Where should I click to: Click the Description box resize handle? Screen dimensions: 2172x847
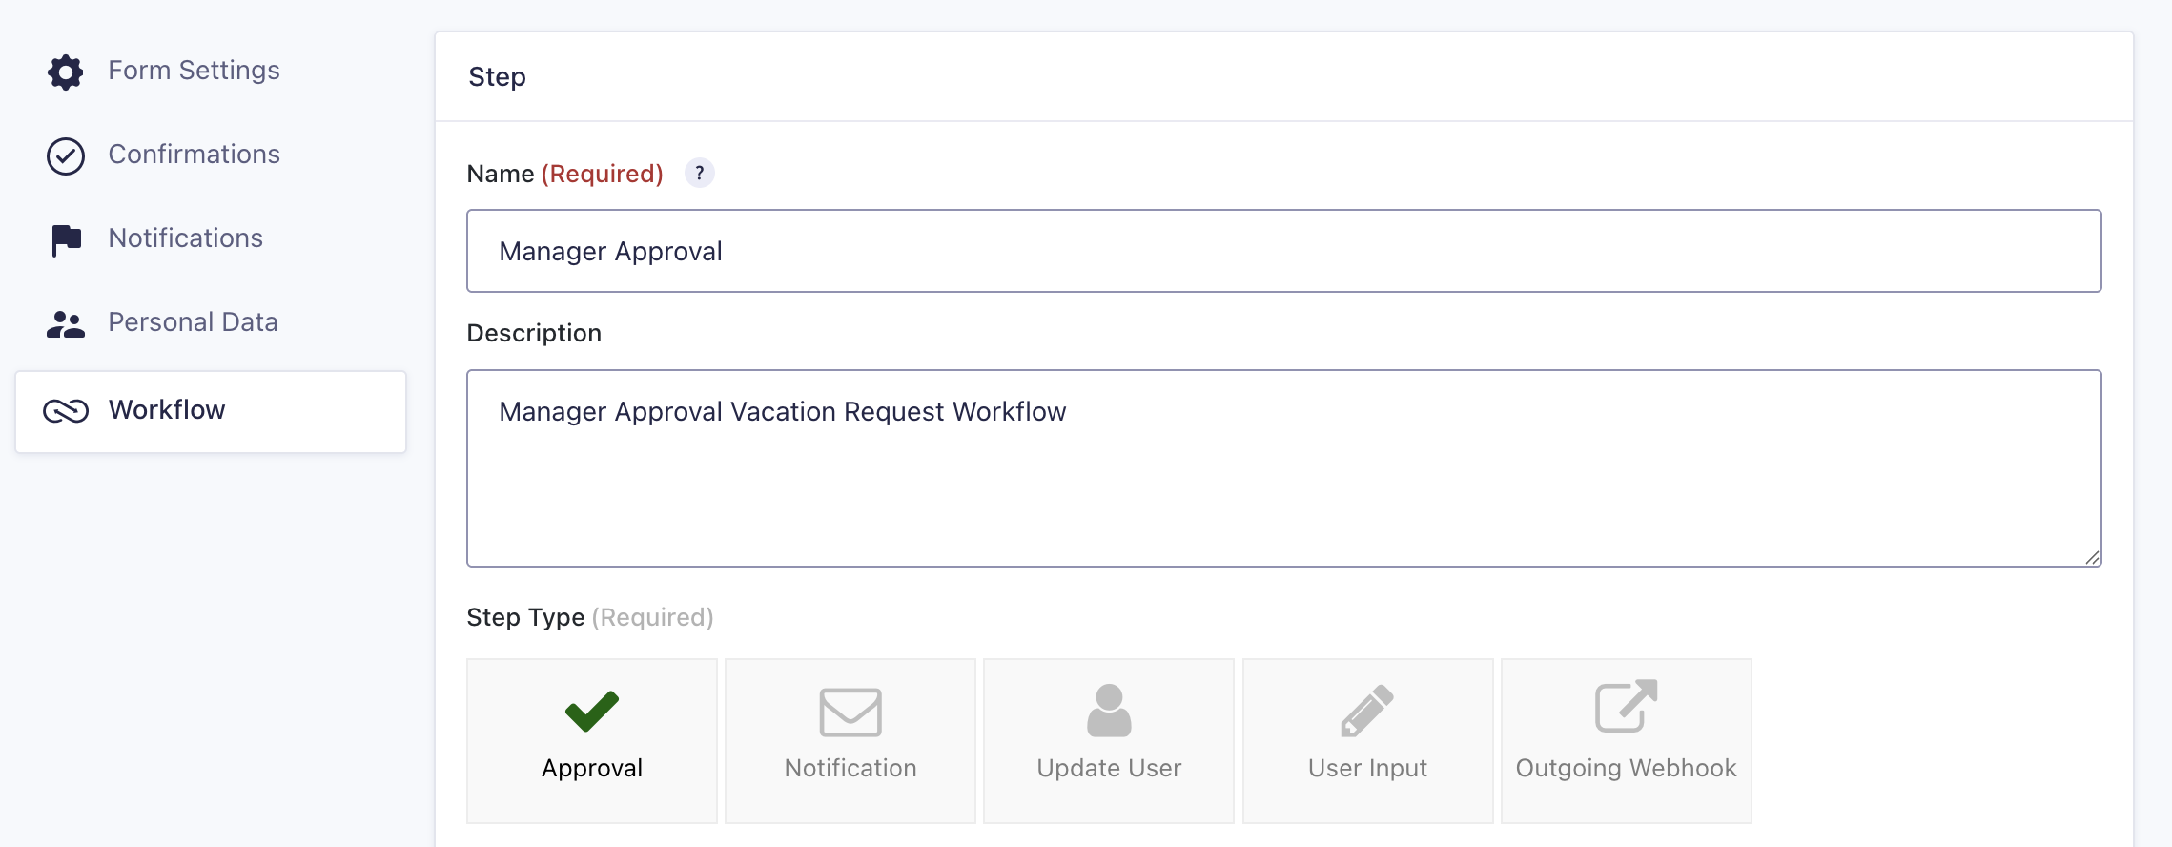coord(2092,558)
